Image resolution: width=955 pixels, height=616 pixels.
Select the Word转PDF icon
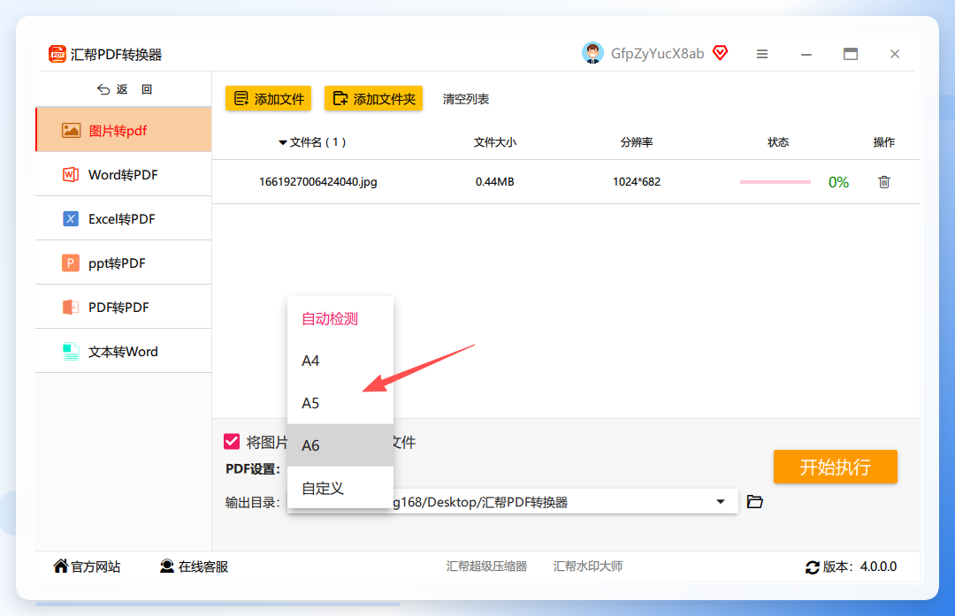coord(71,175)
